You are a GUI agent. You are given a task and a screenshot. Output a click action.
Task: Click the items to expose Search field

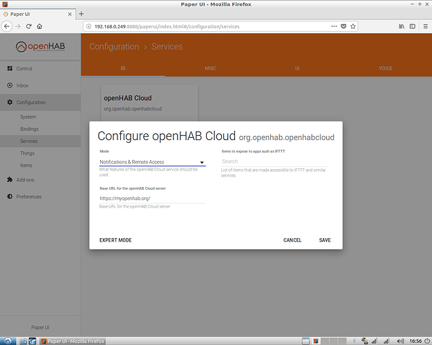coord(272,162)
